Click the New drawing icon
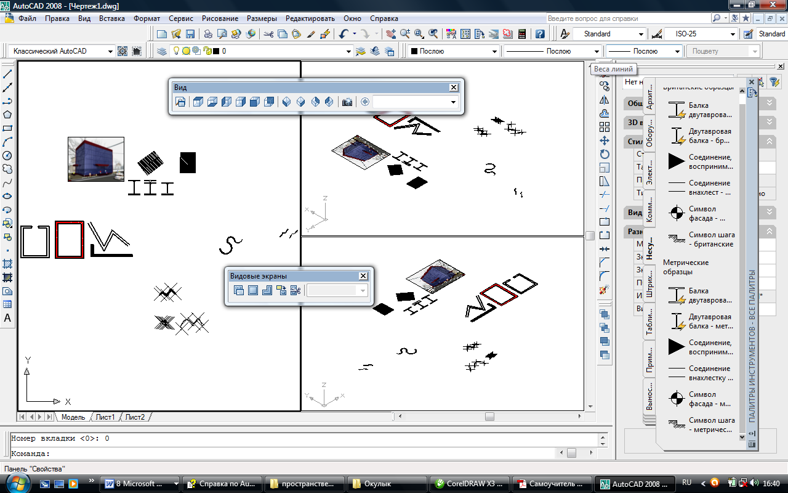 [162, 35]
